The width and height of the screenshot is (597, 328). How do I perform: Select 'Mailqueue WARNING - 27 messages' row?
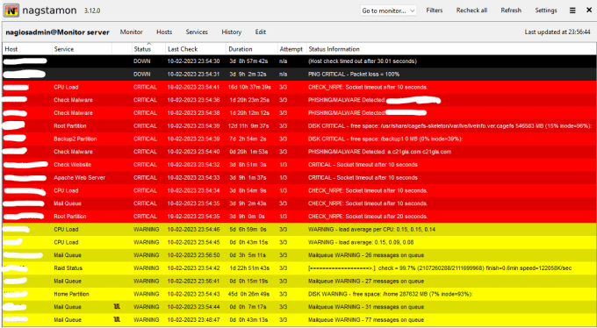(299, 282)
